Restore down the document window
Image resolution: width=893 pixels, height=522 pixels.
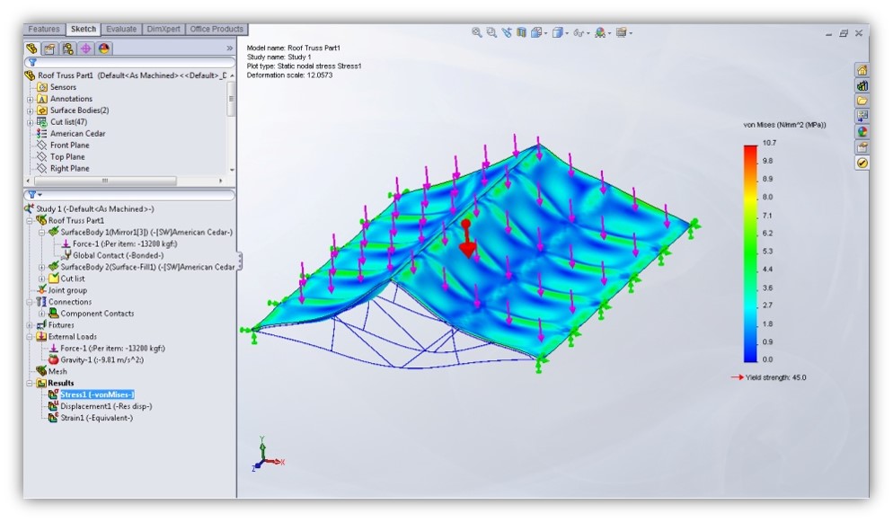844,33
